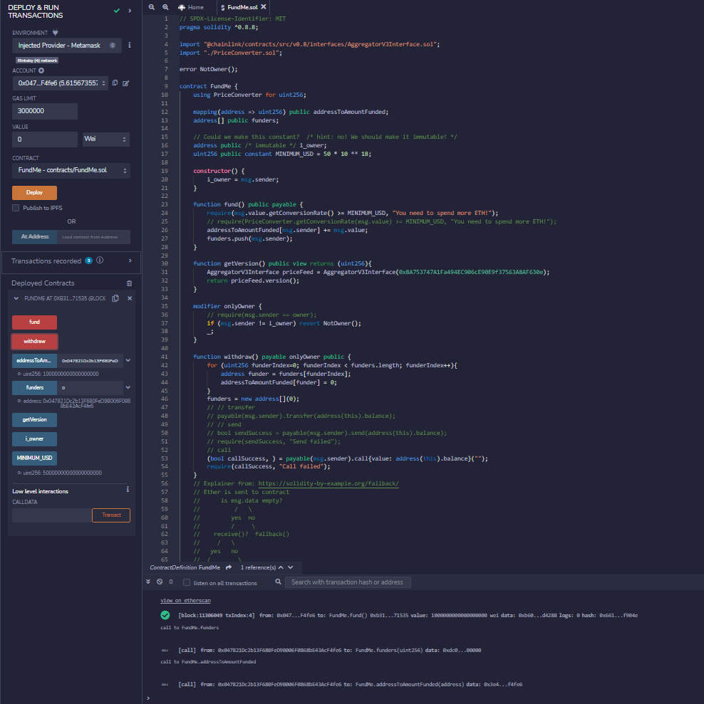Expand the funders parameters chevron

128,387
